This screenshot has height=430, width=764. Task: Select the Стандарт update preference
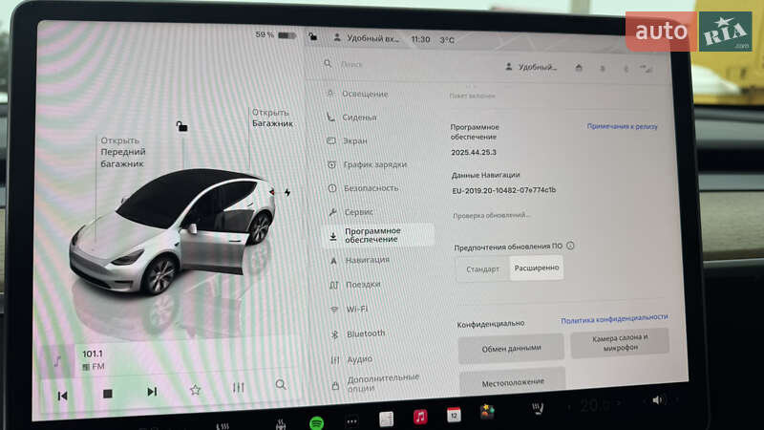[483, 269]
